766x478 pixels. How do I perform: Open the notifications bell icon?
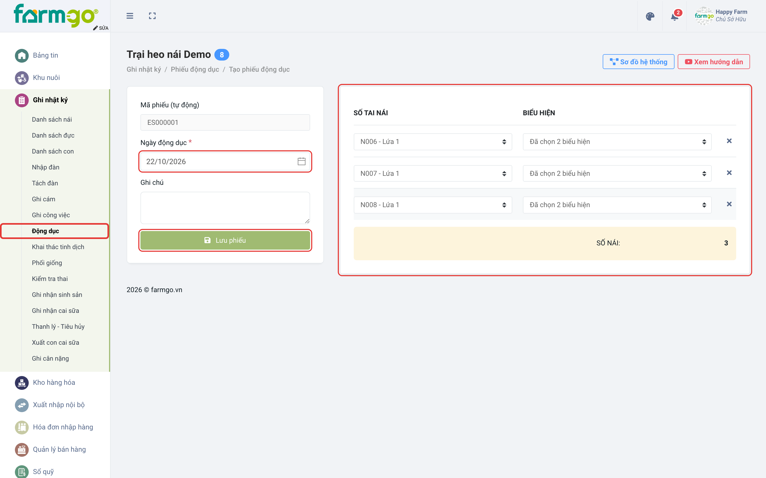click(x=675, y=16)
